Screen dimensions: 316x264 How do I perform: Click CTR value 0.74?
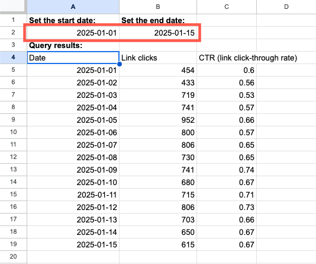227,170
